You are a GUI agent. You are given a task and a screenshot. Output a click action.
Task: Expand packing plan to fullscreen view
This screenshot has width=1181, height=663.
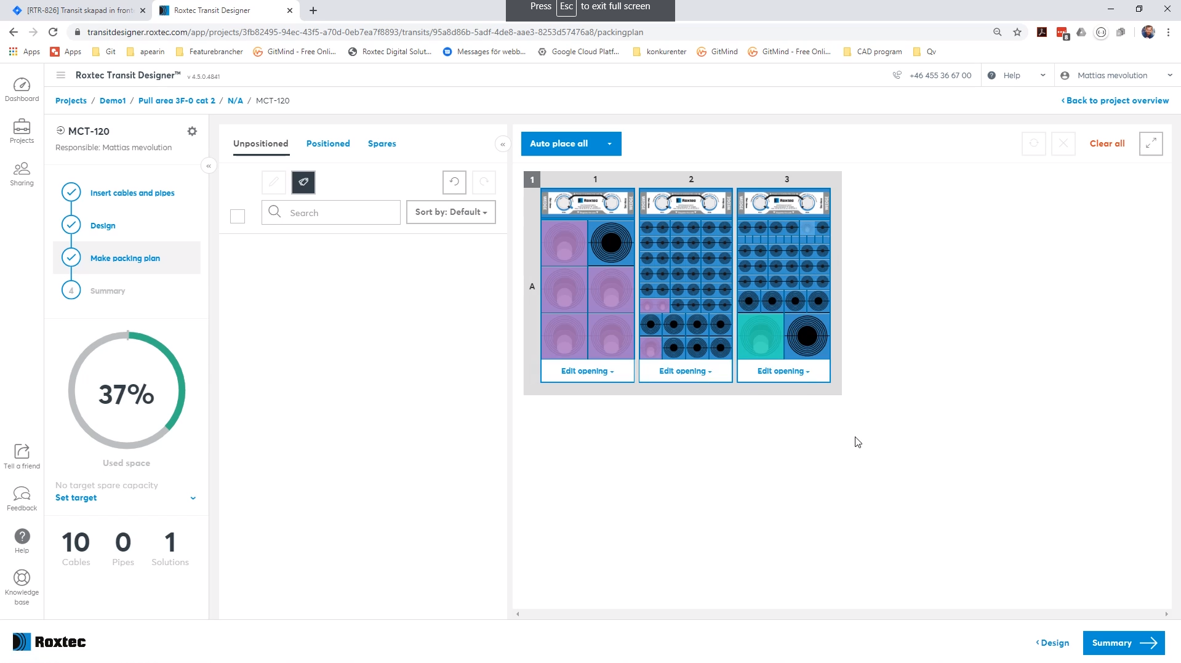1150,143
